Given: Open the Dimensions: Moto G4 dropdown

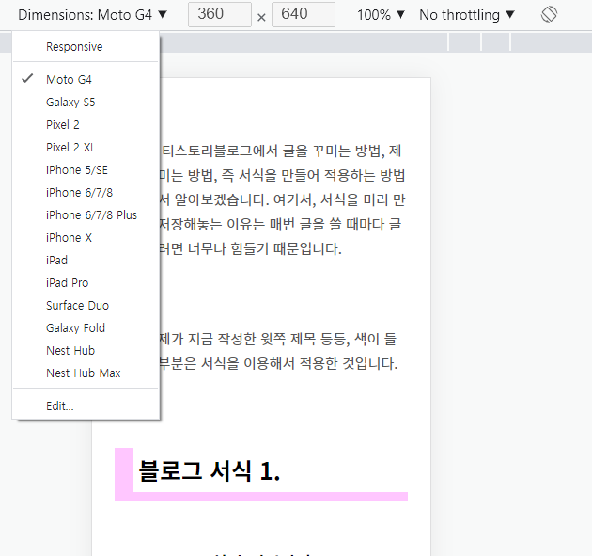Looking at the screenshot, I should point(92,15).
